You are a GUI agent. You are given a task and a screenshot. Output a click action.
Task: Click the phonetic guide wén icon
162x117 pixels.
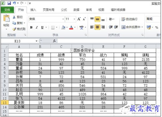(82, 27)
